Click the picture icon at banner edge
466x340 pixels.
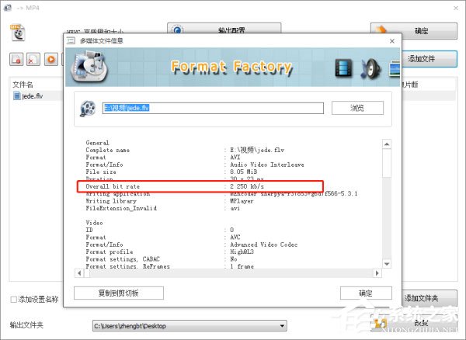click(394, 68)
